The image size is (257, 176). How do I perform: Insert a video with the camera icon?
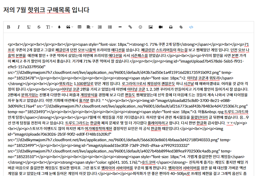[161, 27]
